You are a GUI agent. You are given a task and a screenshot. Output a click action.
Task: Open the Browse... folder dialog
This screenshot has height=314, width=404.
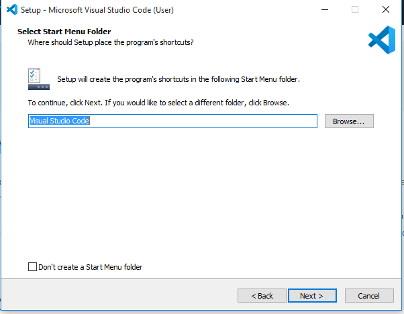coord(349,121)
